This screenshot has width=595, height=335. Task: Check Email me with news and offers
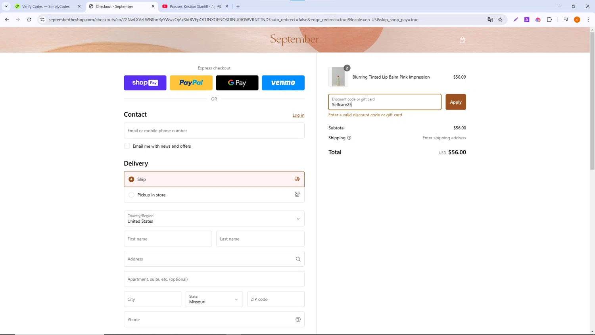pos(127,146)
